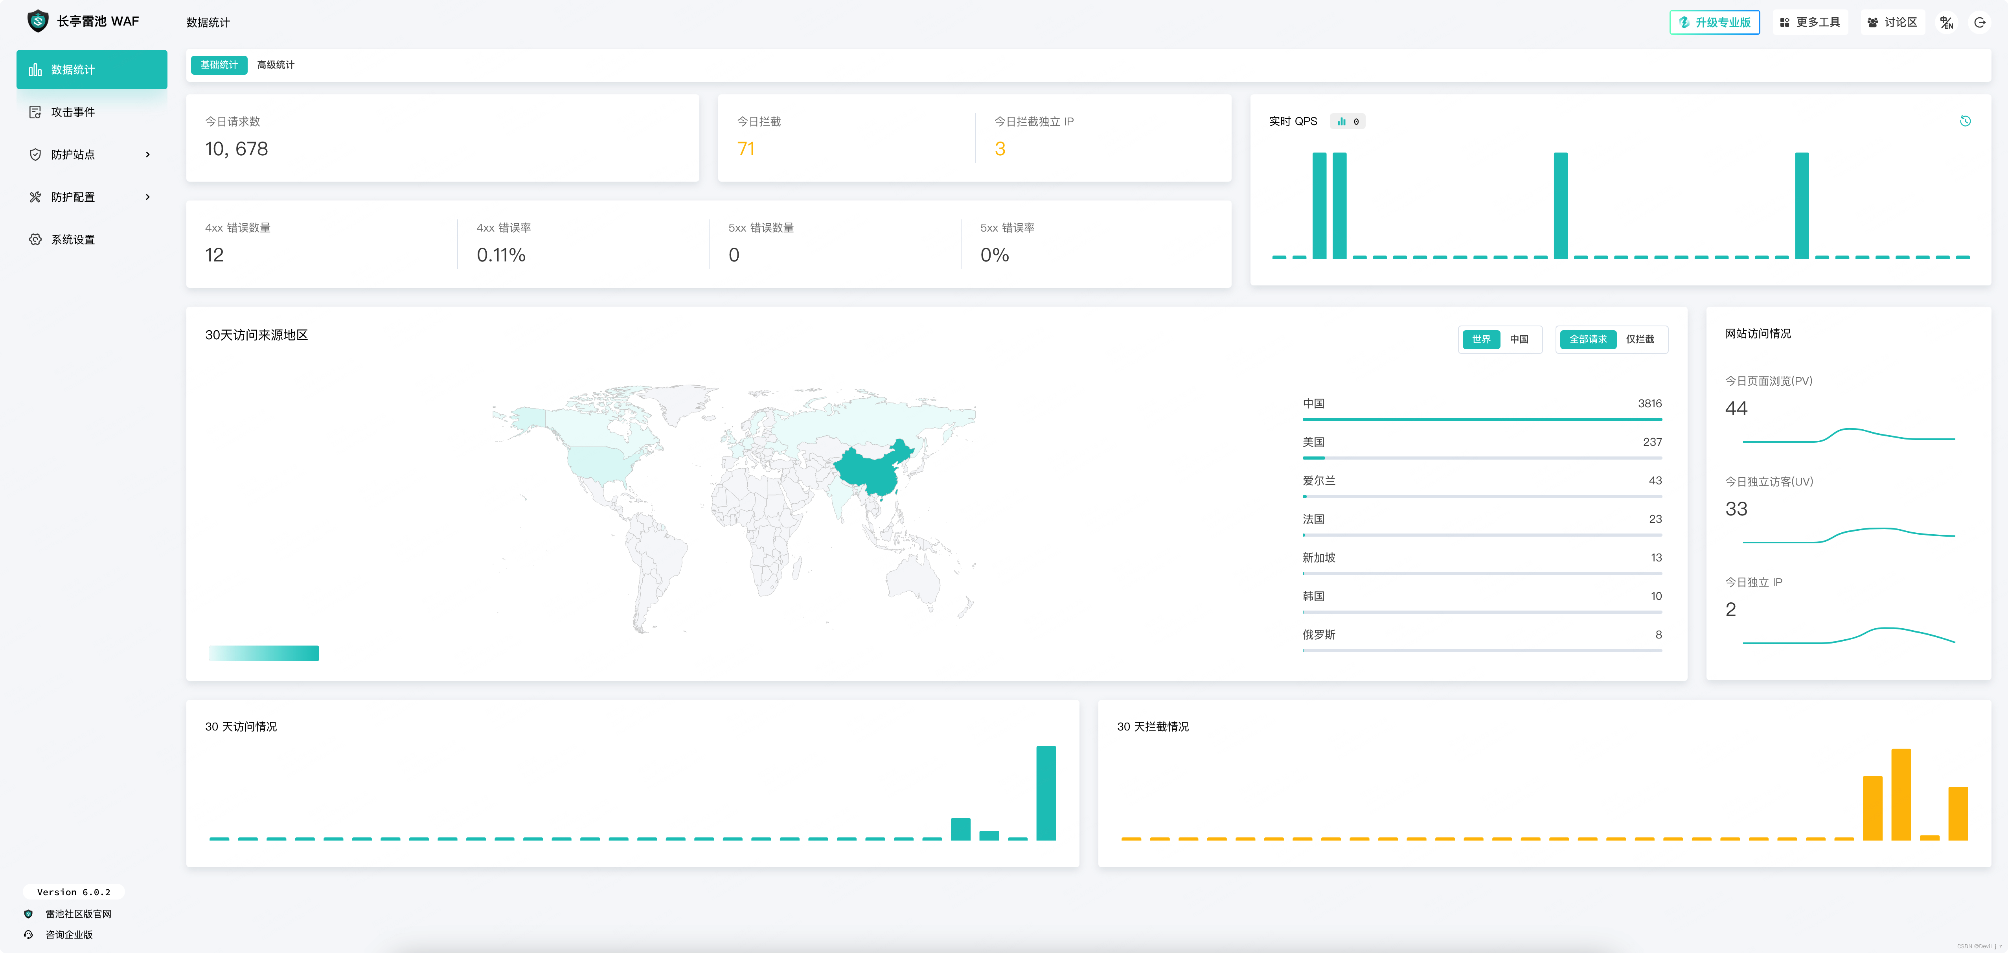Click the 美国 237 progress bar

(1482, 458)
